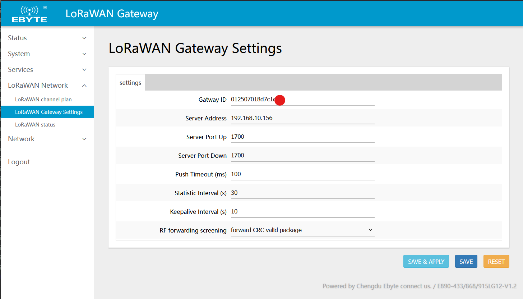Expand the System menu chevron

[x=84, y=54]
